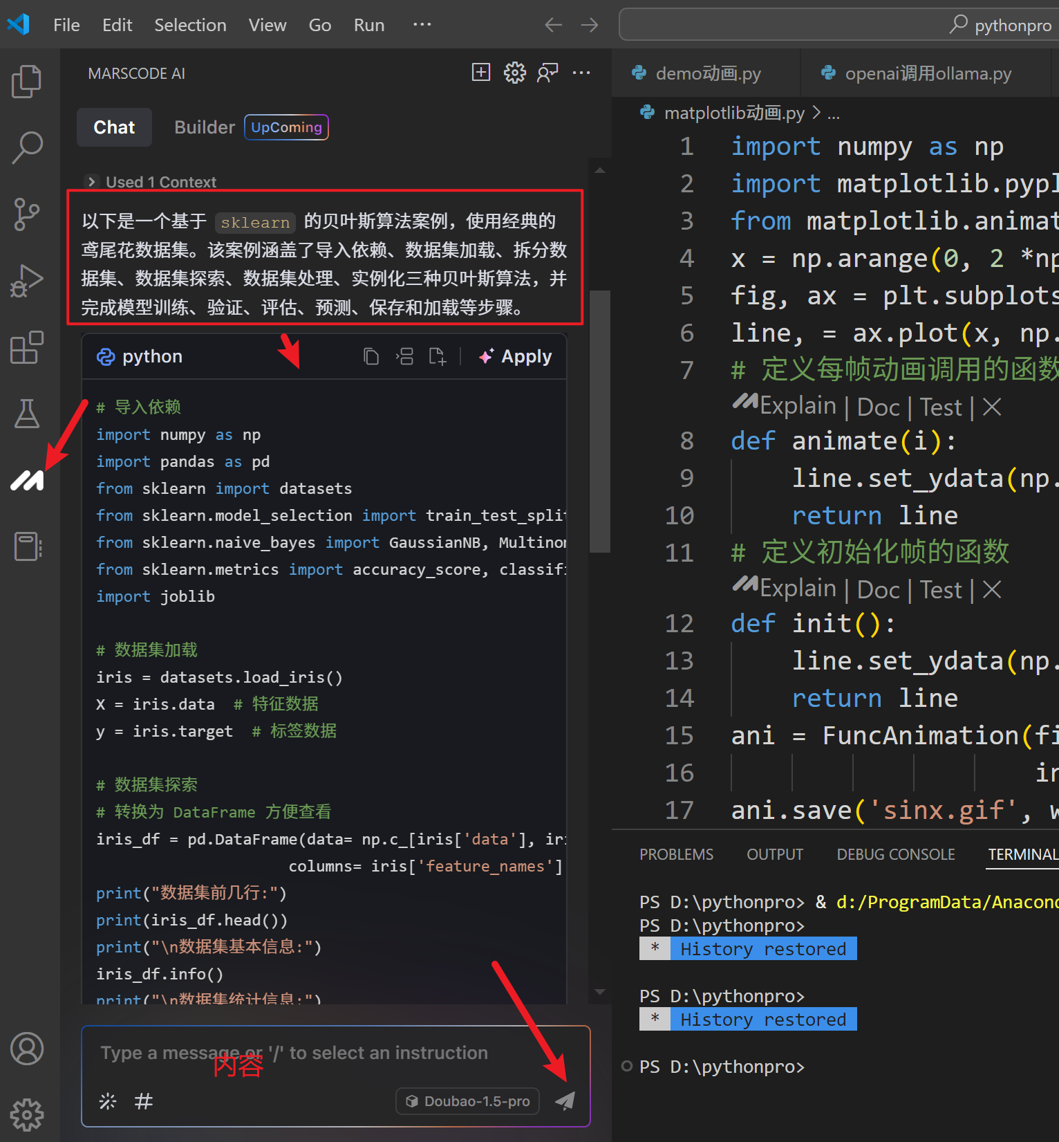Open the View menu
This screenshot has height=1142, width=1059.
(268, 25)
